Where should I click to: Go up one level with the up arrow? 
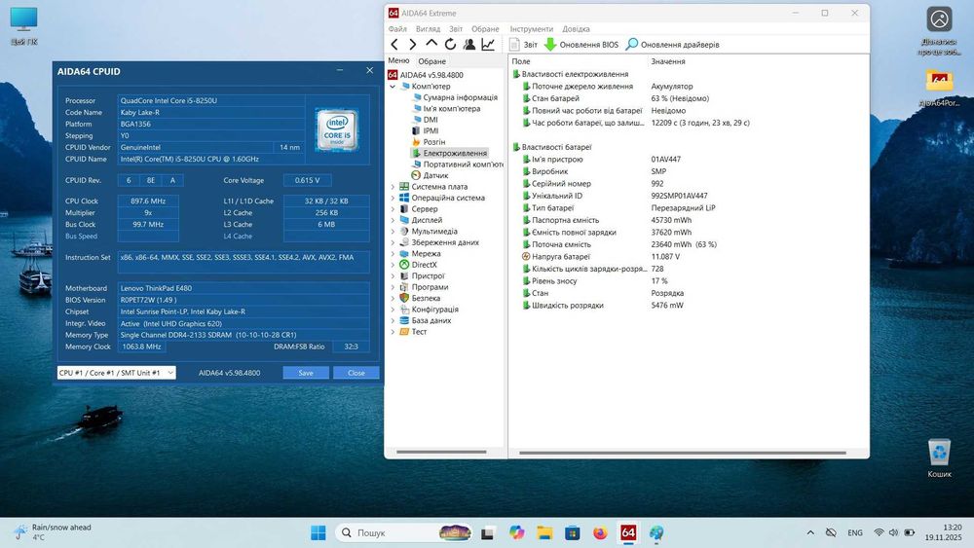[x=431, y=44]
